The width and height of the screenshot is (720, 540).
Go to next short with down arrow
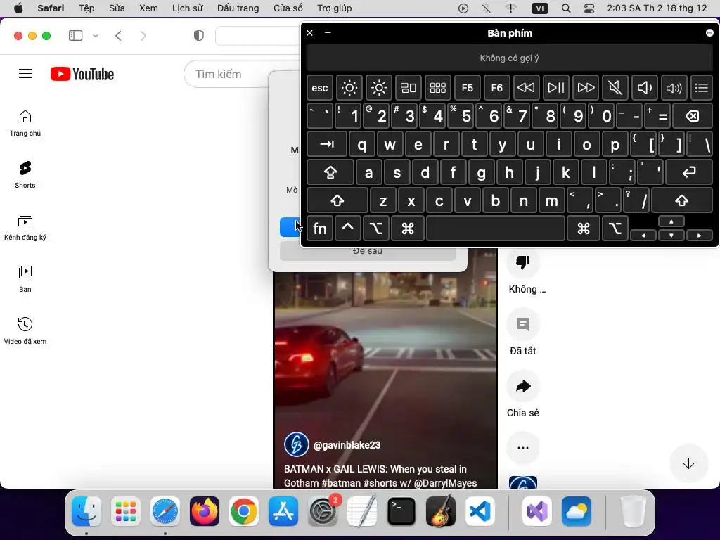688,464
